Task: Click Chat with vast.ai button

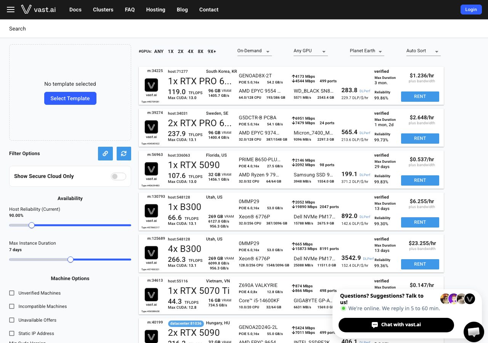Action: [396, 325]
